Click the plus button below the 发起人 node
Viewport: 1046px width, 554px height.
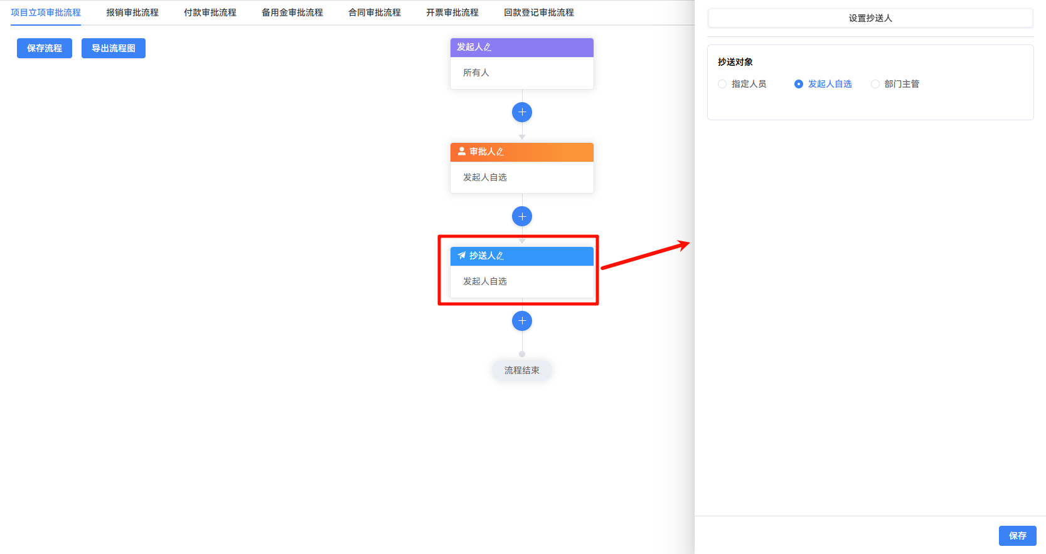coord(522,112)
